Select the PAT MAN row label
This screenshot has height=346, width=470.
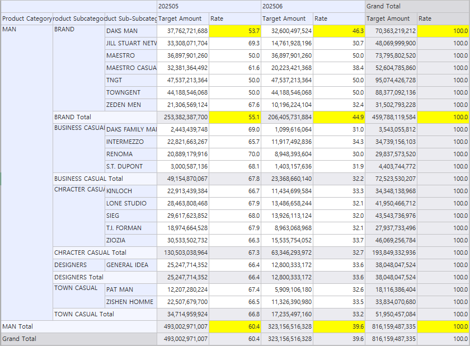click(131, 289)
